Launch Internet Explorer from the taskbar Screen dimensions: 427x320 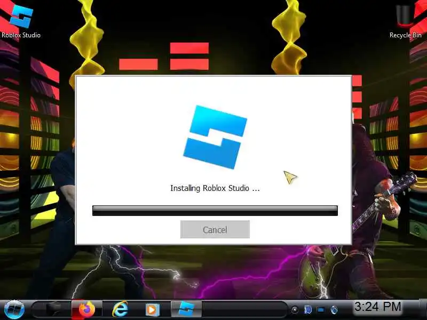120,309
